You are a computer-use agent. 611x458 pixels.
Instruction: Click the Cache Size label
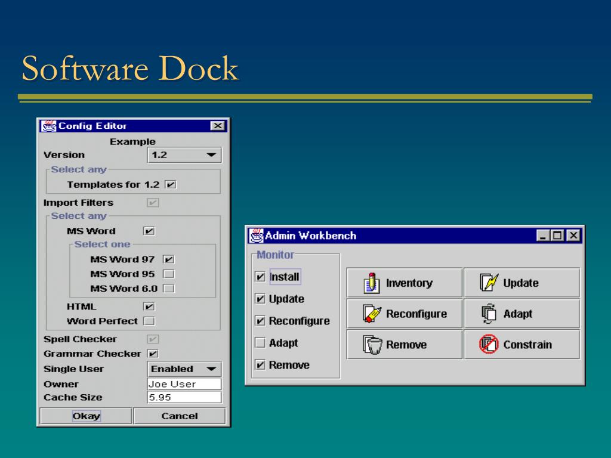pos(73,397)
